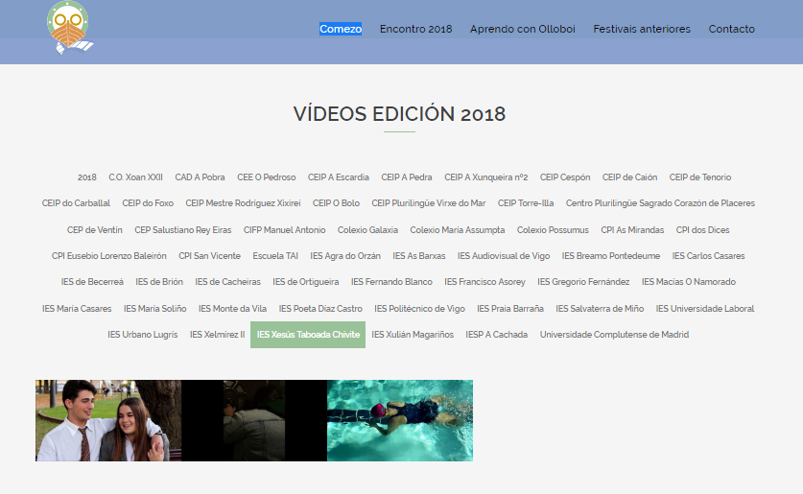Select the IES de Ortigueira filter
Viewport: 803px width, 494px height.
[x=306, y=282]
